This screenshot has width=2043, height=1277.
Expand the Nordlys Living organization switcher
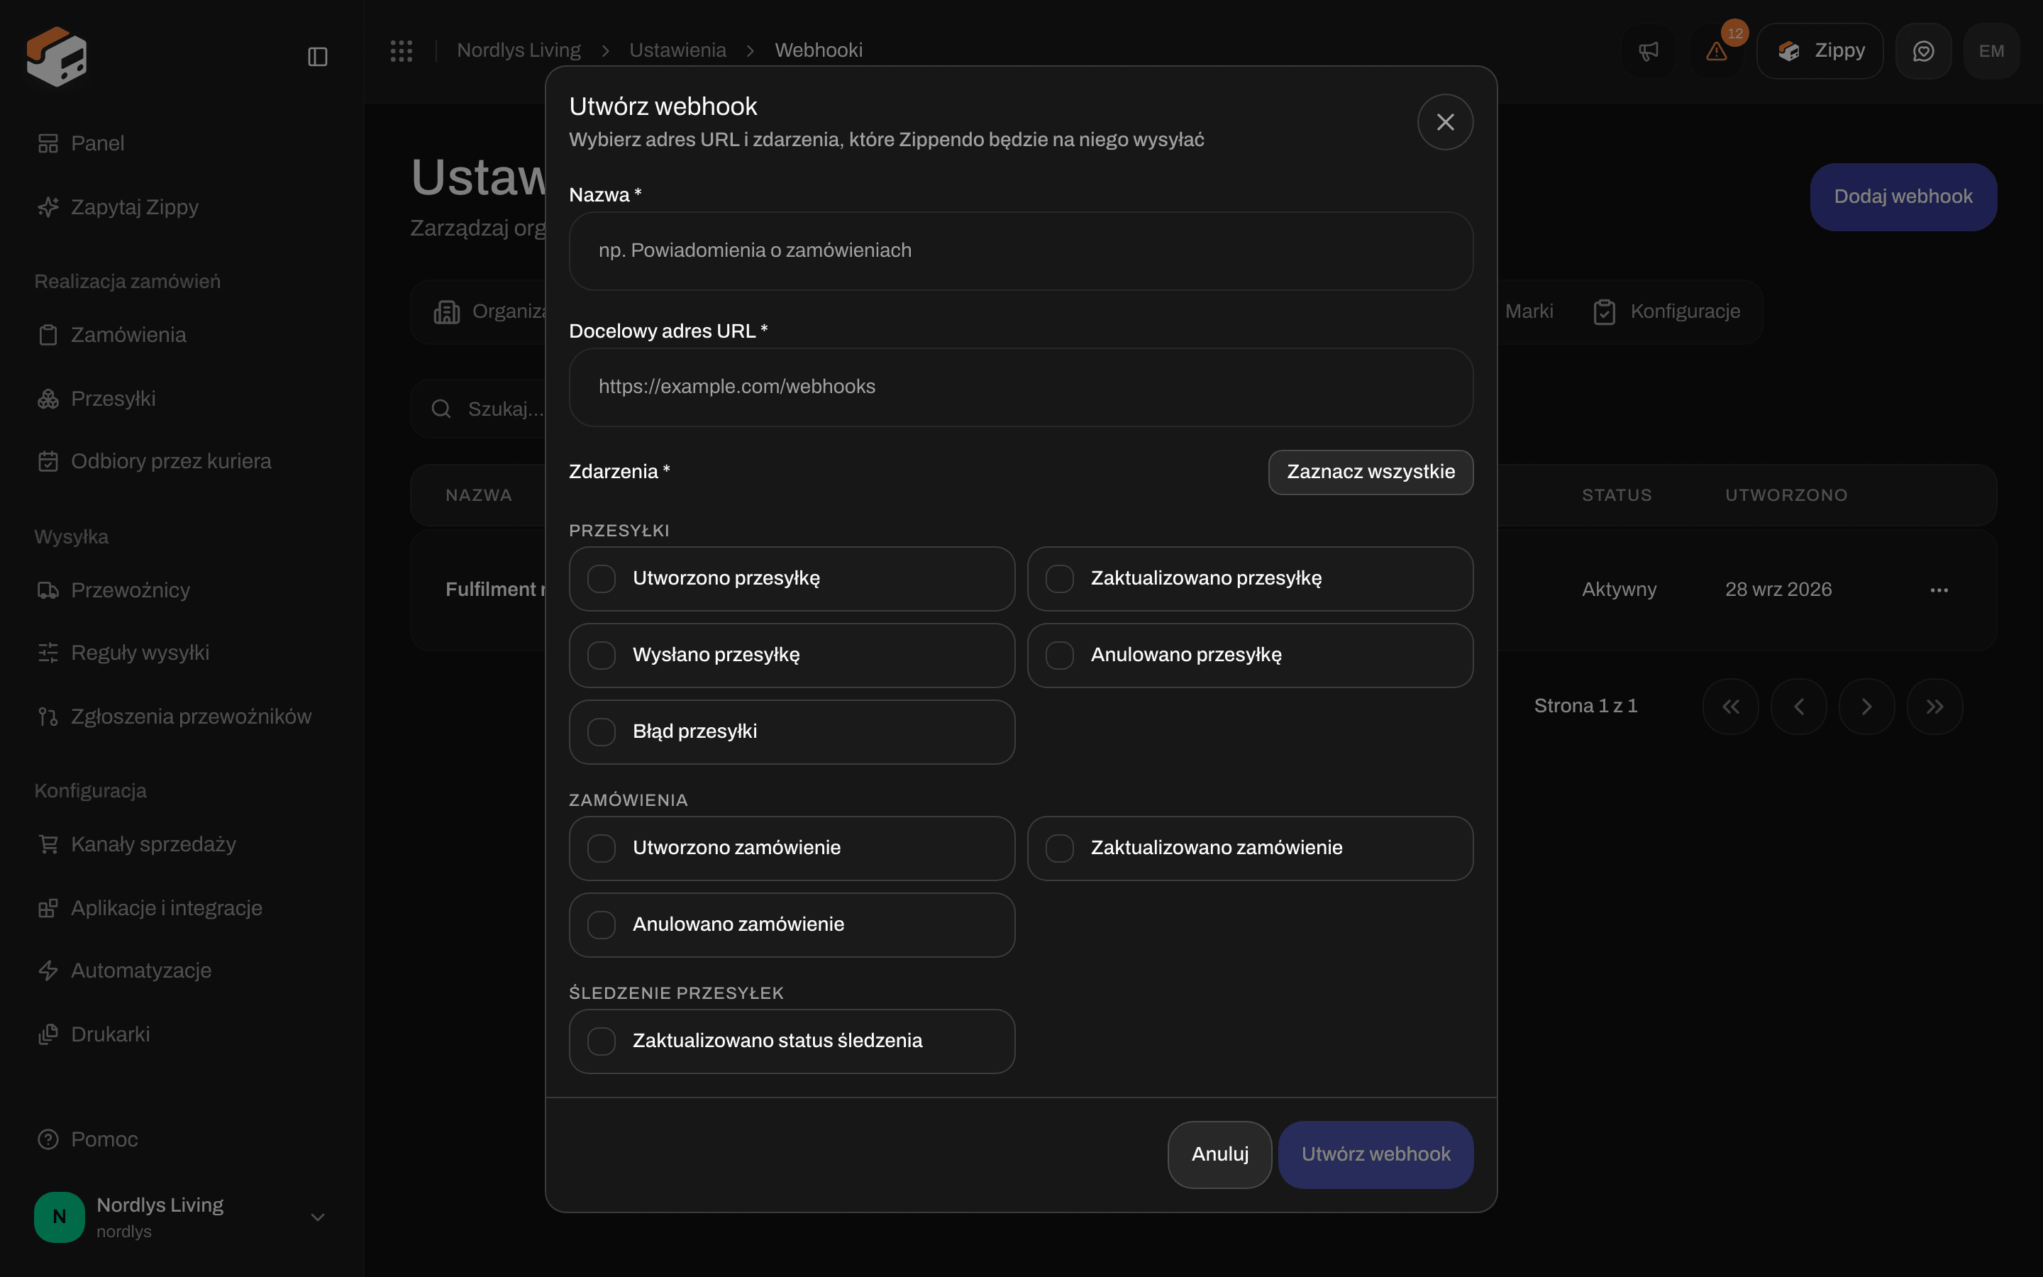182,1217
